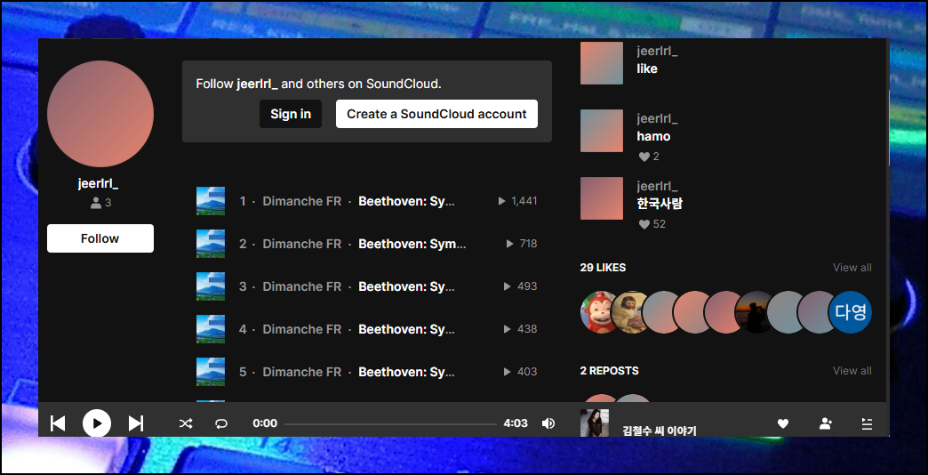Viewport: 928px width, 475px height.
Task: Click the 4:03 track duration
Action: pos(516,423)
